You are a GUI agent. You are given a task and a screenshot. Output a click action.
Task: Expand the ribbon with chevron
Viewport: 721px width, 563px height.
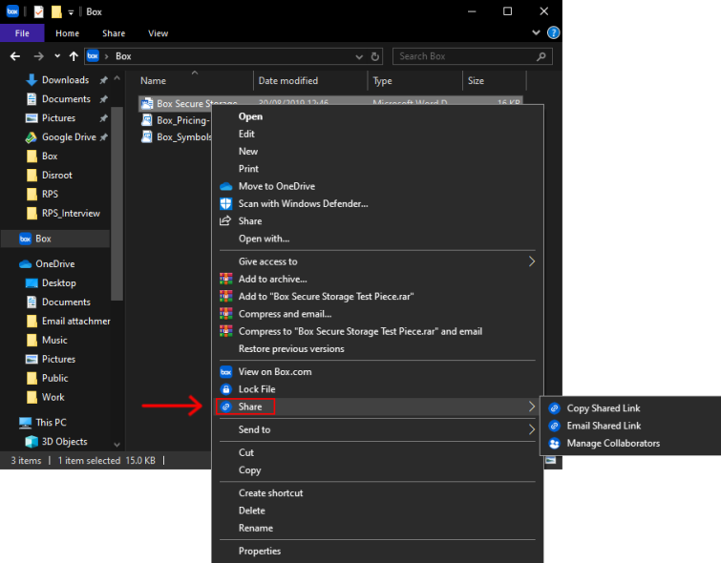[x=536, y=32]
